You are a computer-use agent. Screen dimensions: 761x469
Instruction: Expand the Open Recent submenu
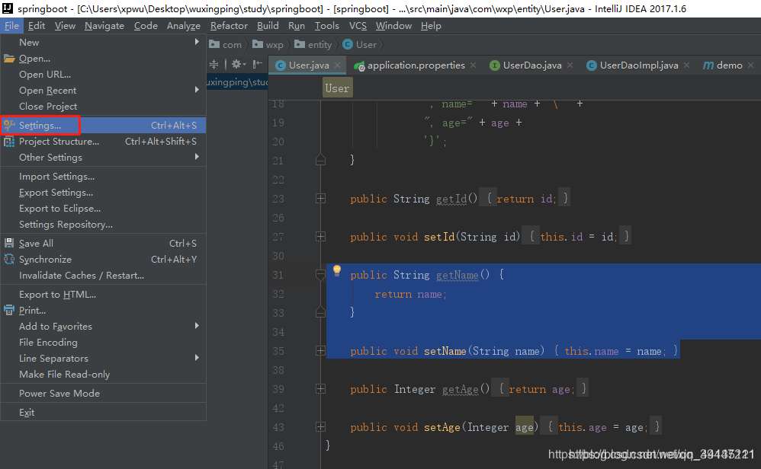104,90
